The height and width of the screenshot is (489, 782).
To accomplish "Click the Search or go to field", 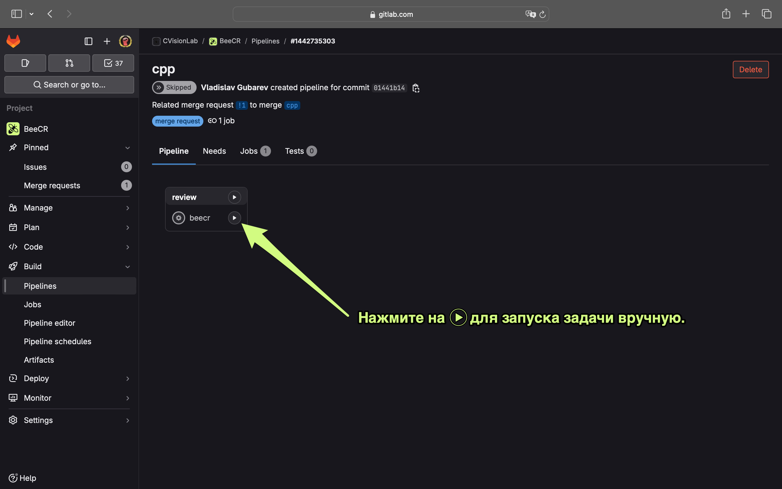I will click(x=69, y=85).
